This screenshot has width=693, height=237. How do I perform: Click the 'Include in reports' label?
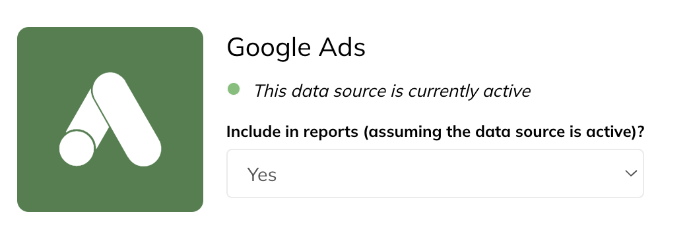(x=292, y=132)
